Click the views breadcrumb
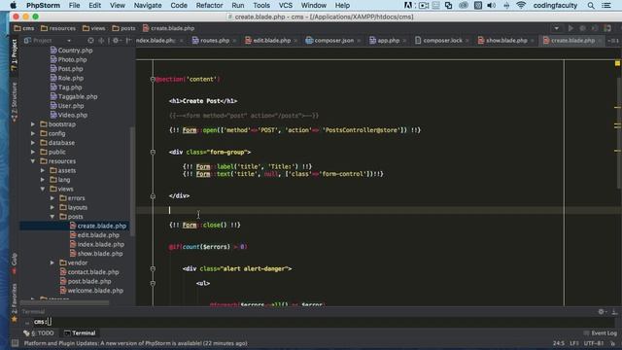The height and width of the screenshot is (350, 622). [94, 28]
